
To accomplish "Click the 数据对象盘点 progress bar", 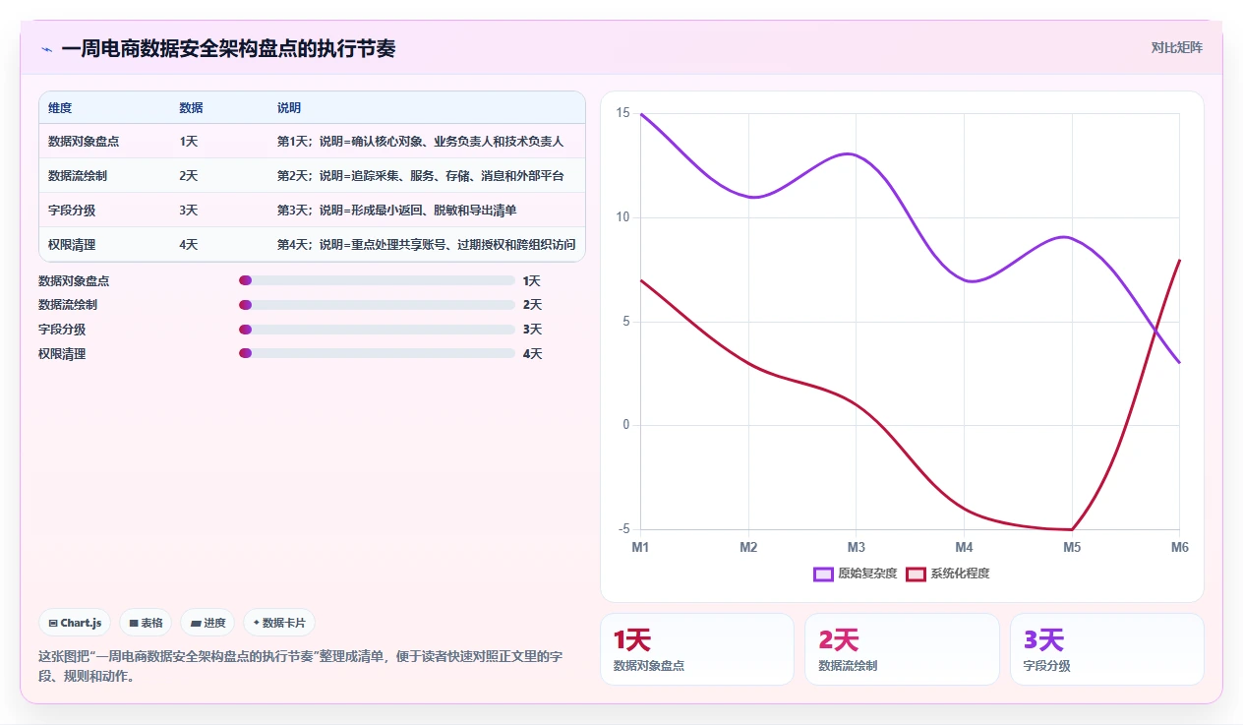I will coord(377,280).
